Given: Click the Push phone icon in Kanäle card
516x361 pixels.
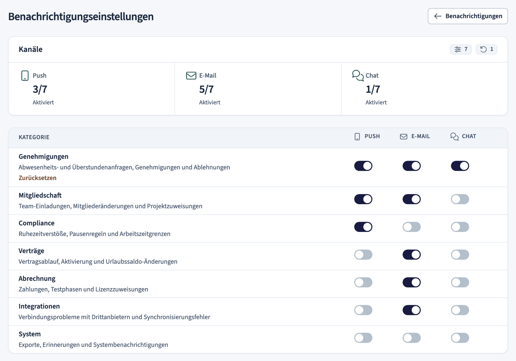Looking at the screenshot, I should coord(25,75).
